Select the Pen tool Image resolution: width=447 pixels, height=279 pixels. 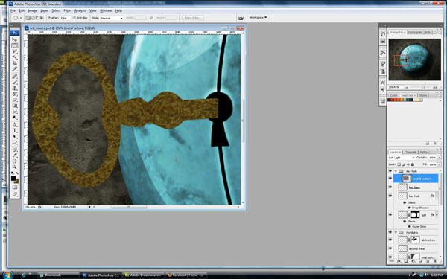point(15,125)
